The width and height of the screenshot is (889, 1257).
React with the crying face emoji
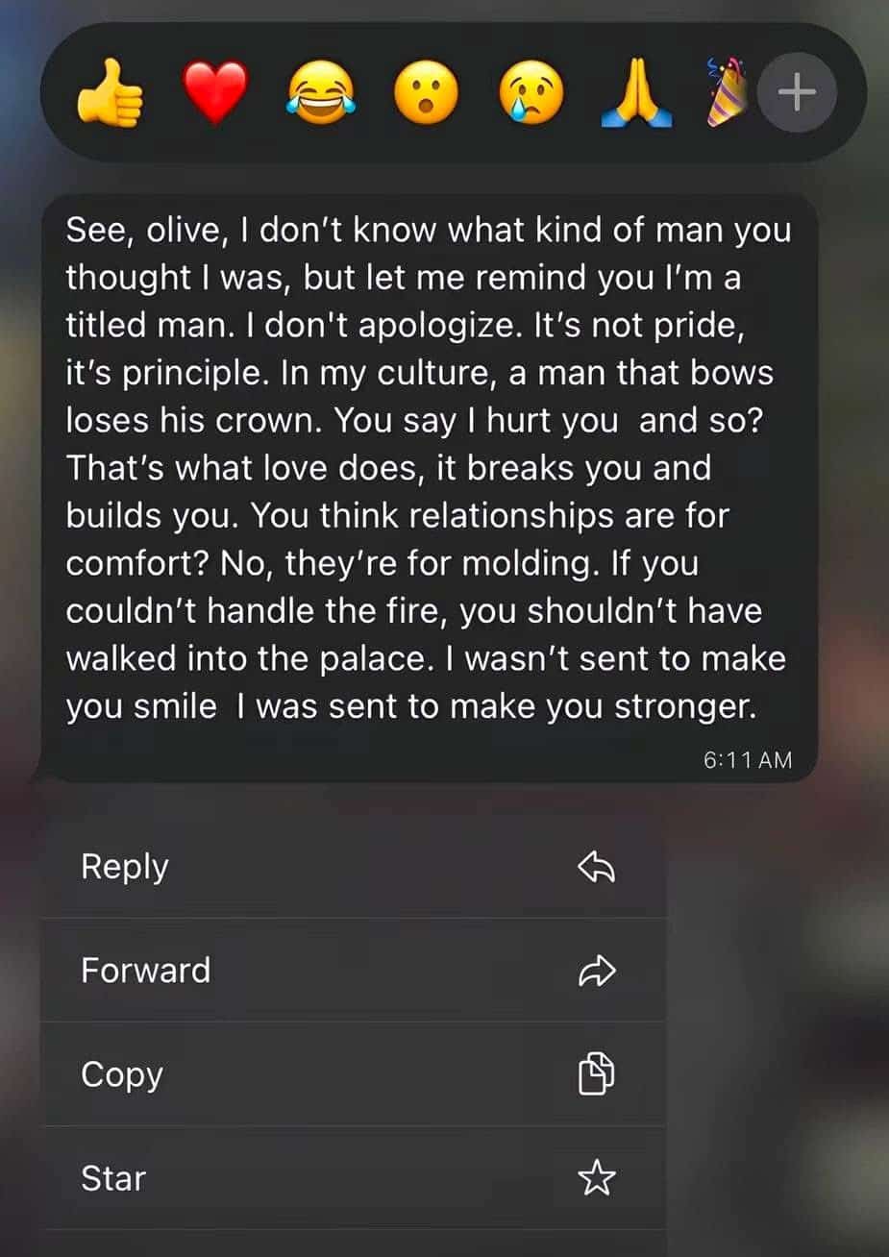pyautogui.click(x=531, y=93)
